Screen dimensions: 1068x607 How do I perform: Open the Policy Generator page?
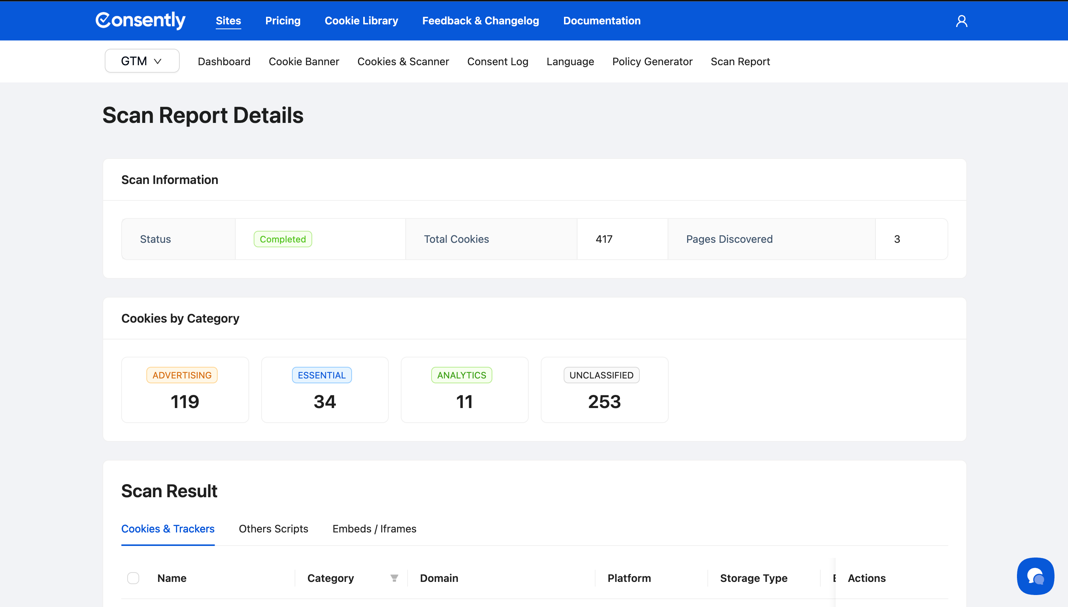pos(652,61)
